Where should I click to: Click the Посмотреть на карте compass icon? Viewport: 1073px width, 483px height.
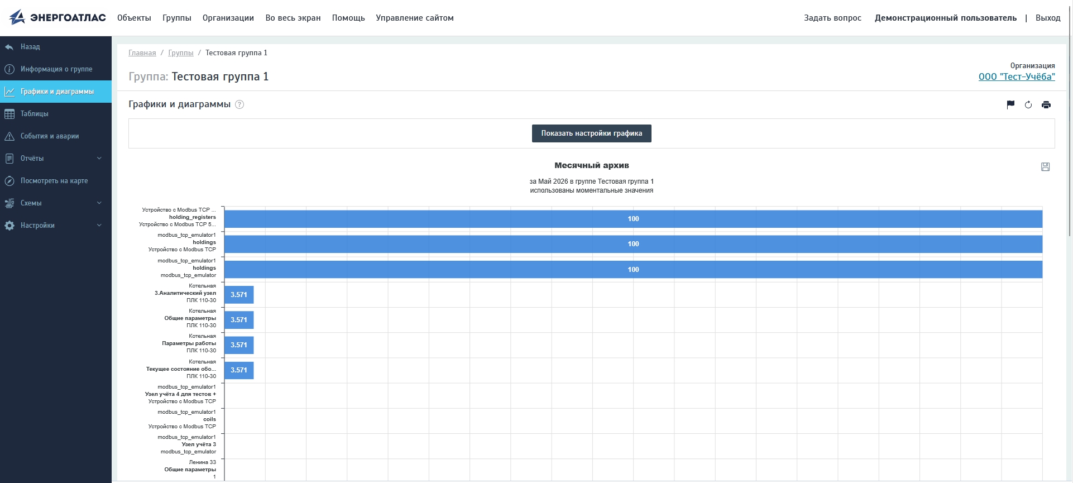pyautogui.click(x=9, y=181)
